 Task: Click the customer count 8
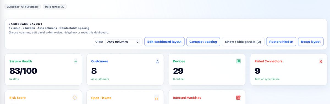pyautogui.click(x=94, y=71)
